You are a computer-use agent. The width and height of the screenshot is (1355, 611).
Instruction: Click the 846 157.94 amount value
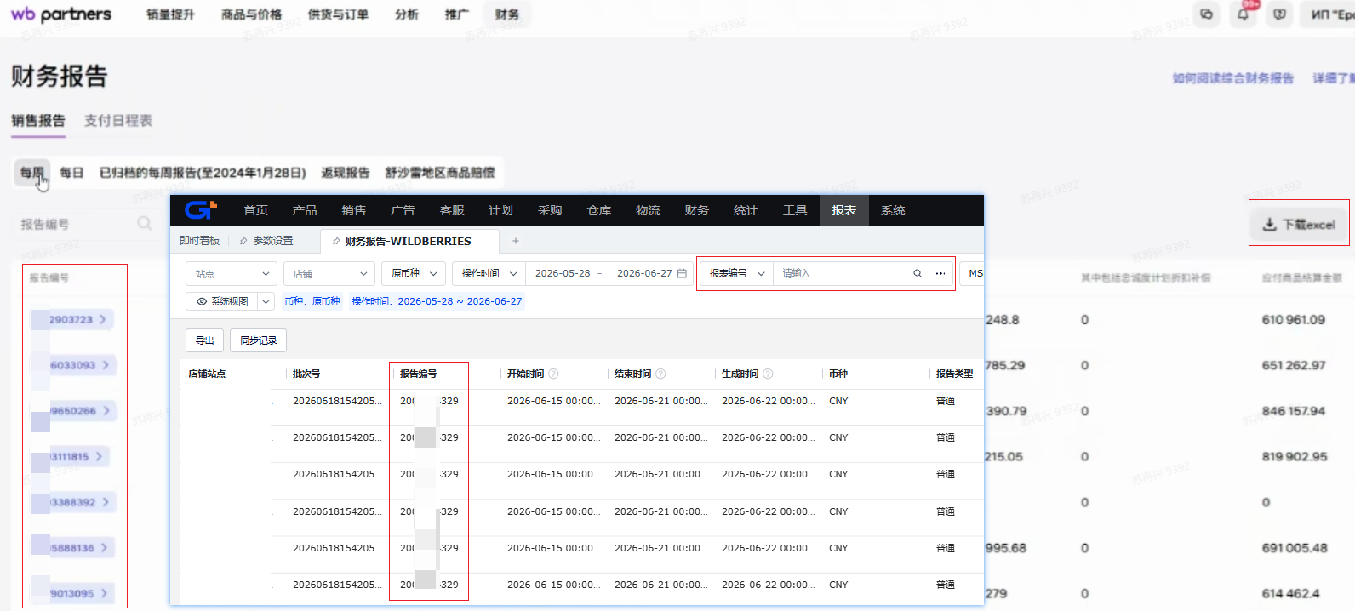(1294, 411)
